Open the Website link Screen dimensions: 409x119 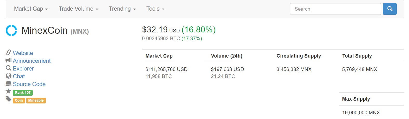point(23,53)
